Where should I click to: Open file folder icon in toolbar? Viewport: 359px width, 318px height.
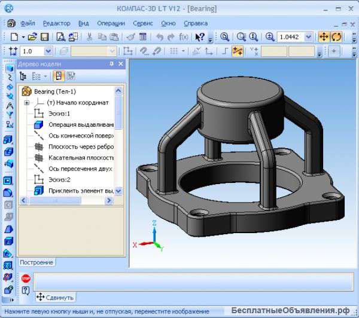tap(32, 36)
